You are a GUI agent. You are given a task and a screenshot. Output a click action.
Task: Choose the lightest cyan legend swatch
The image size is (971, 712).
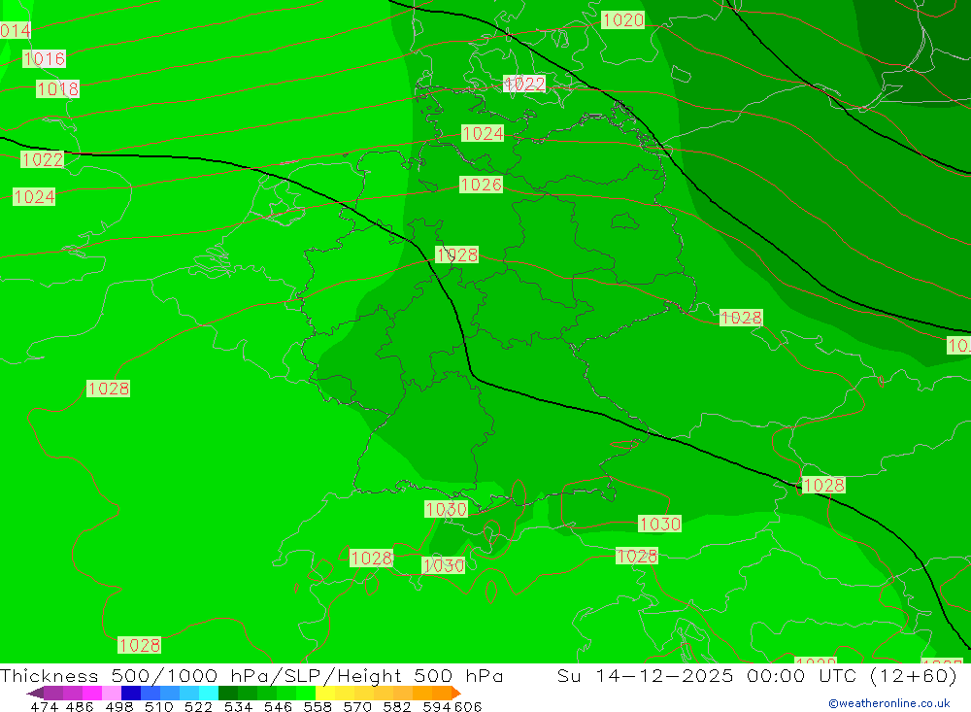pyautogui.click(x=209, y=693)
